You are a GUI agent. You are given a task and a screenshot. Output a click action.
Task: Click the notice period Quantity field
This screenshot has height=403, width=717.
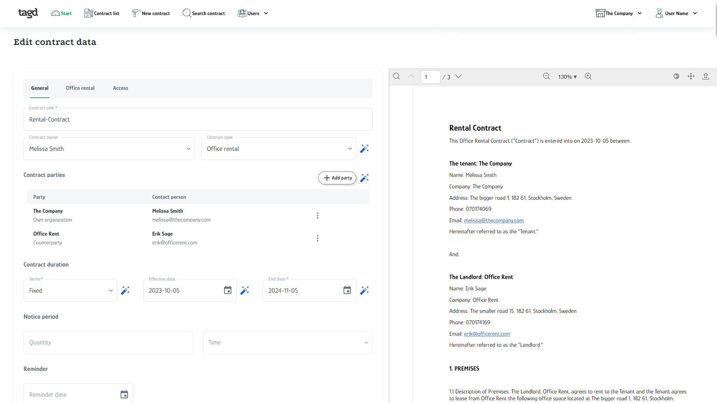[x=108, y=343]
